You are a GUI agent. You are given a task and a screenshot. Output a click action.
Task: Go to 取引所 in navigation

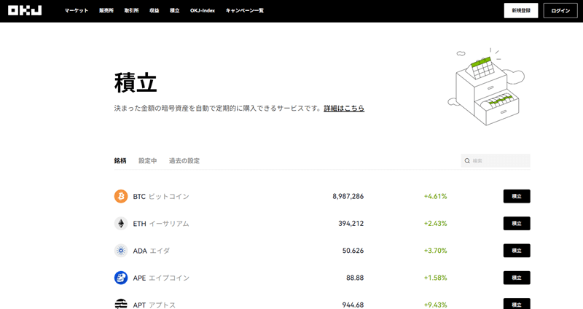click(131, 11)
